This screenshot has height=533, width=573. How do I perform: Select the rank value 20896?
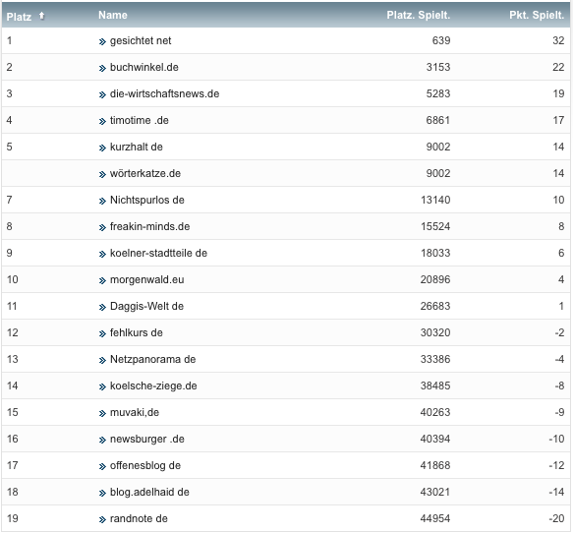coord(435,279)
